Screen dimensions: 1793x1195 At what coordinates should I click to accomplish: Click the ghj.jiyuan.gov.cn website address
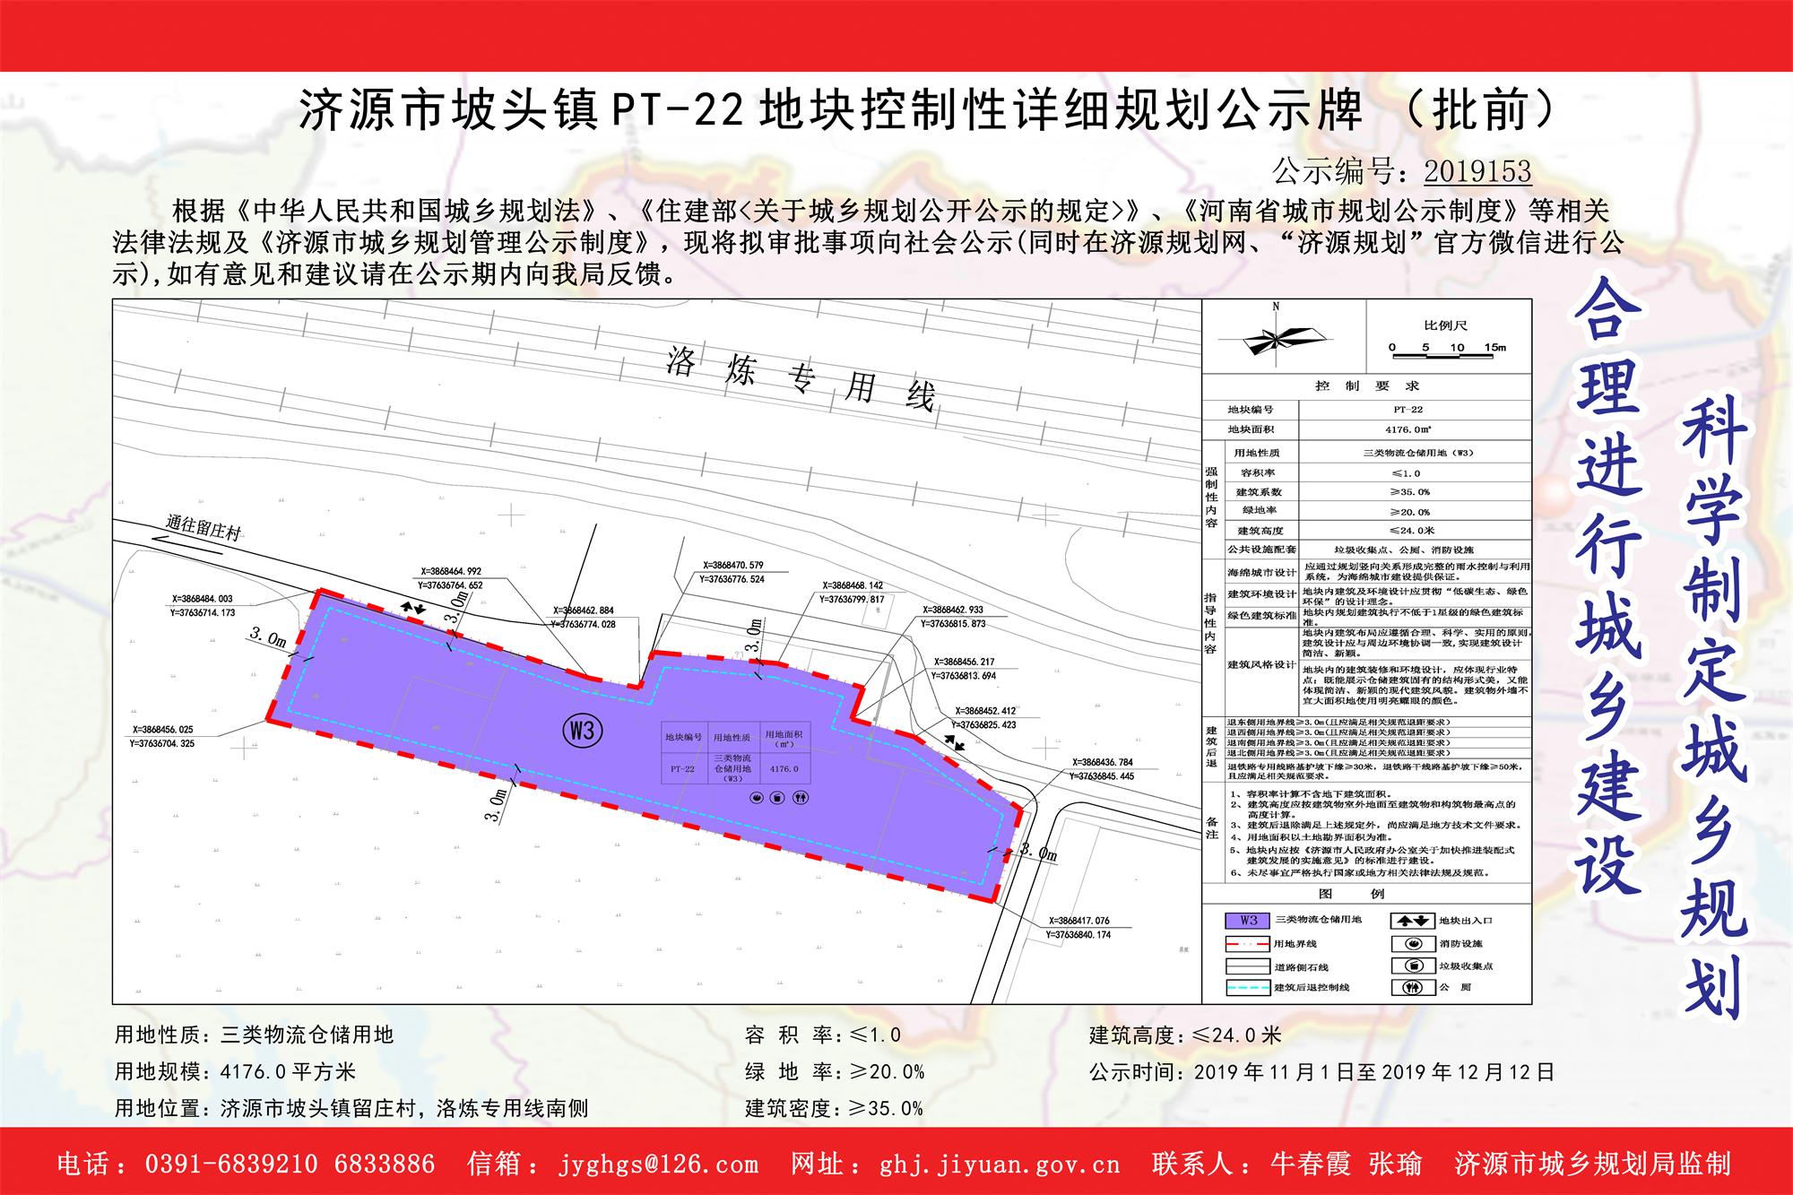click(1000, 1165)
